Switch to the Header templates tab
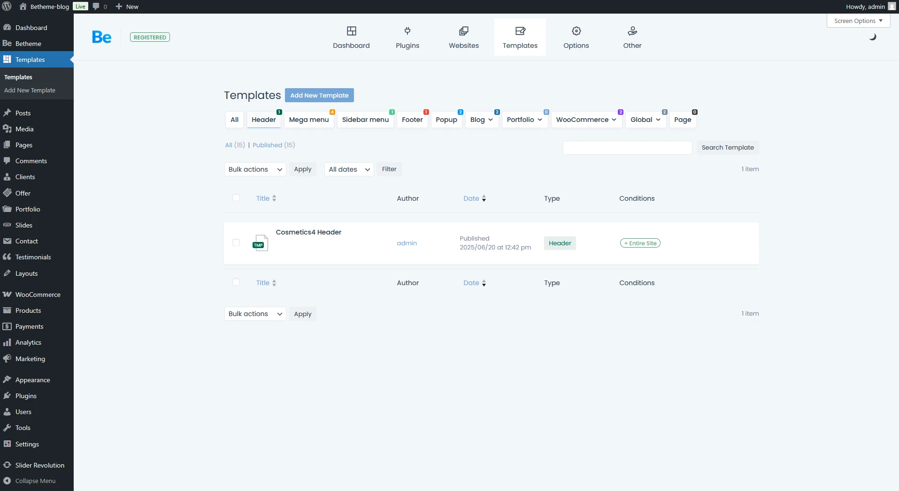Viewport: 899px width, 491px height. [264, 120]
